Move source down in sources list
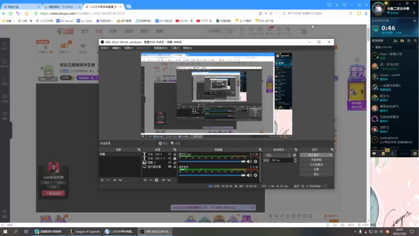 coord(169,180)
